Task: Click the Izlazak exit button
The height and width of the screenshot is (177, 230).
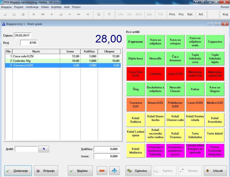Action: tap(215, 171)
